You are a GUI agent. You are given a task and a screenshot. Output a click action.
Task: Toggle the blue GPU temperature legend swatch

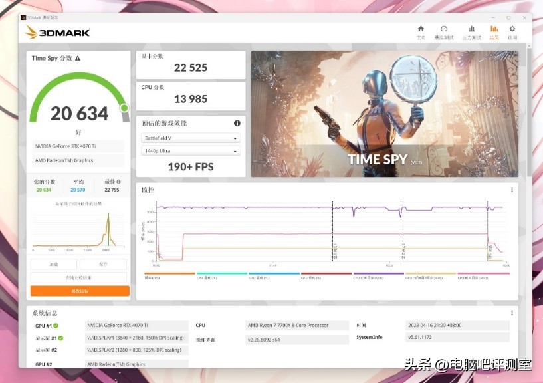point(274,273)
